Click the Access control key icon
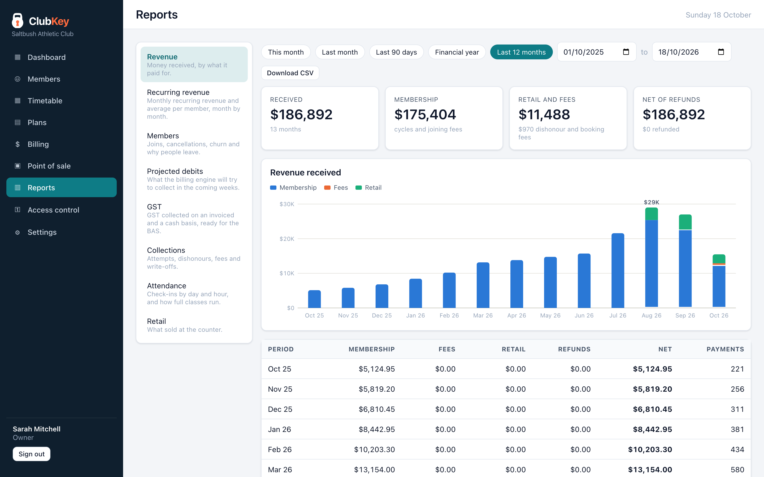 [18, 210]
